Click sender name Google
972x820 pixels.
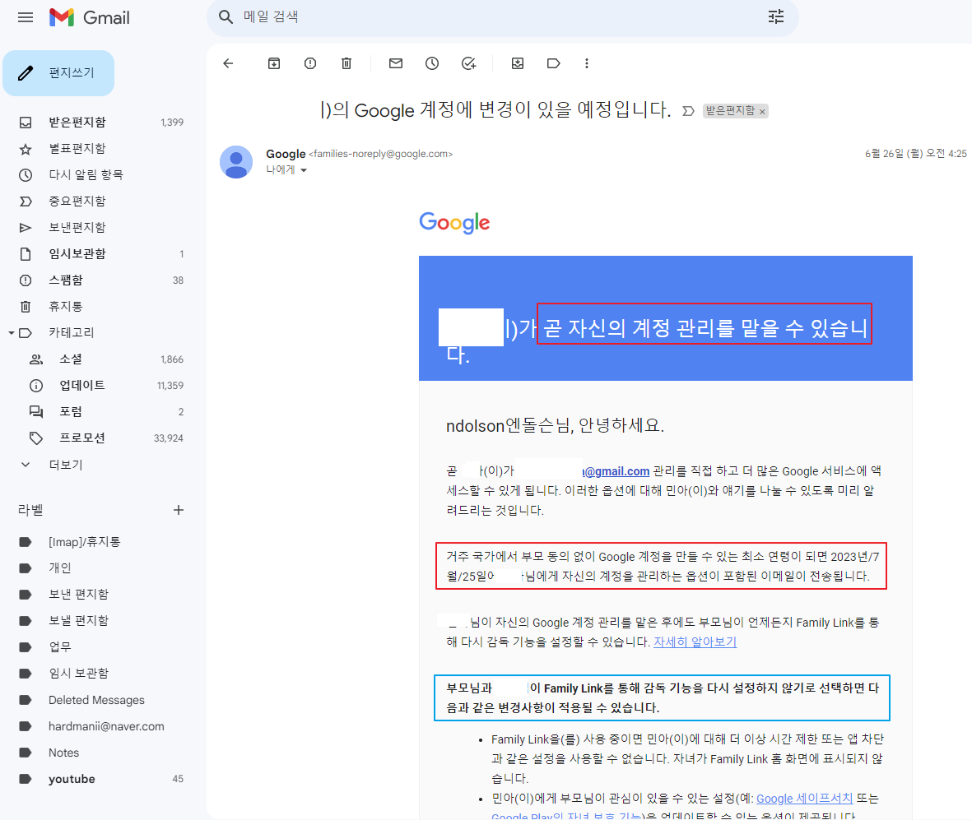pyautogui.click(x=286, y=154)
